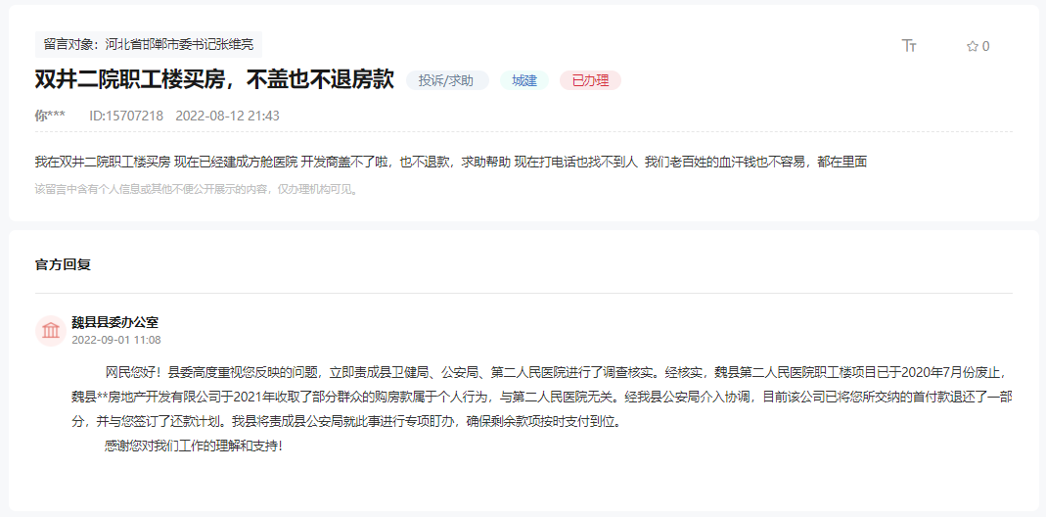This screenshot has height=517, width=1046.
Task: Select the message ID 15707218
Action: (126, 116)
